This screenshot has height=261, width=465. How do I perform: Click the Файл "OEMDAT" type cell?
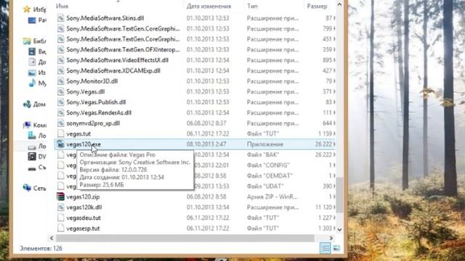(x=270, y=175)
